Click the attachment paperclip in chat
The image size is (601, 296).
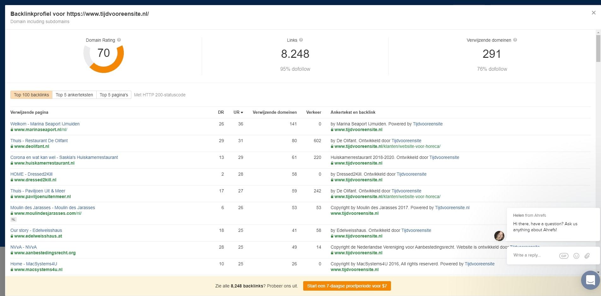pos(587,256)
